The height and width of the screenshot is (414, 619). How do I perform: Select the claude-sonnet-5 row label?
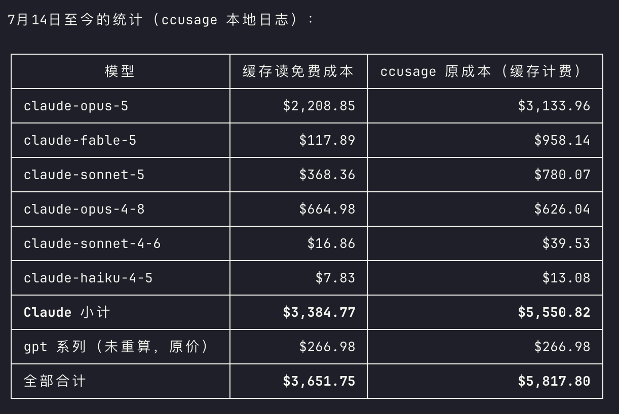(84, 175)
